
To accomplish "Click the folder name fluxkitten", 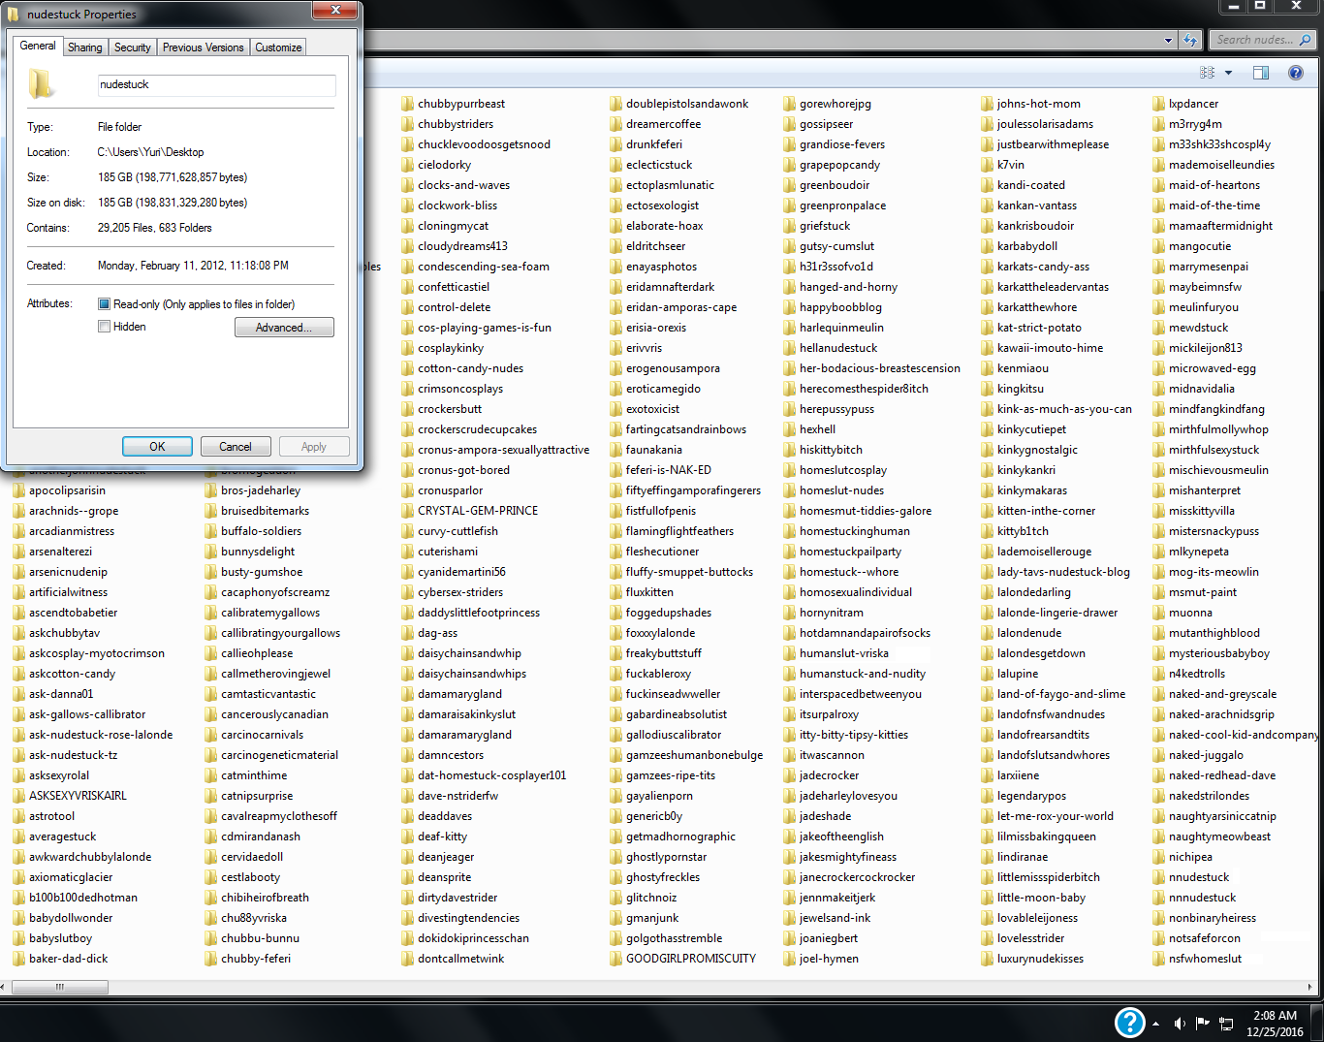I will (649, 592).
